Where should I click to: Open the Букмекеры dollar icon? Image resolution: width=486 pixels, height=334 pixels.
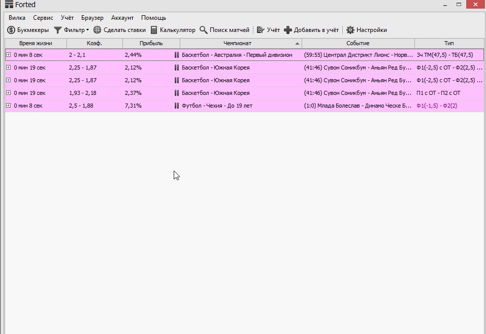tap(11, 30)
